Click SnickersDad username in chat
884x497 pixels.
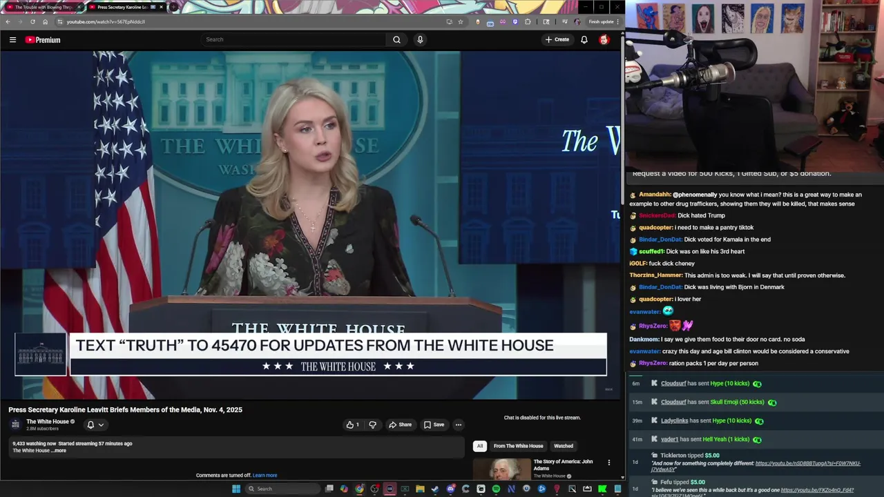(x=657, y=215)
